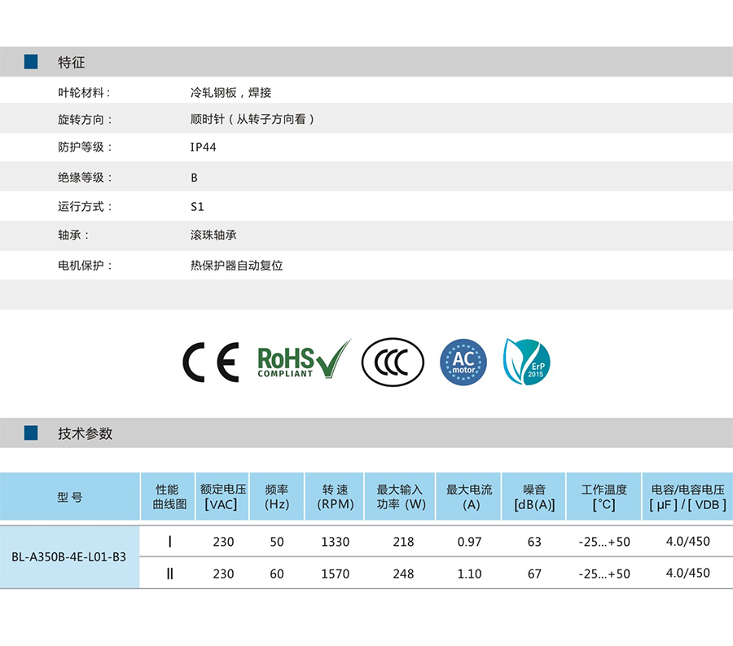Click the noise value 67

534,573
